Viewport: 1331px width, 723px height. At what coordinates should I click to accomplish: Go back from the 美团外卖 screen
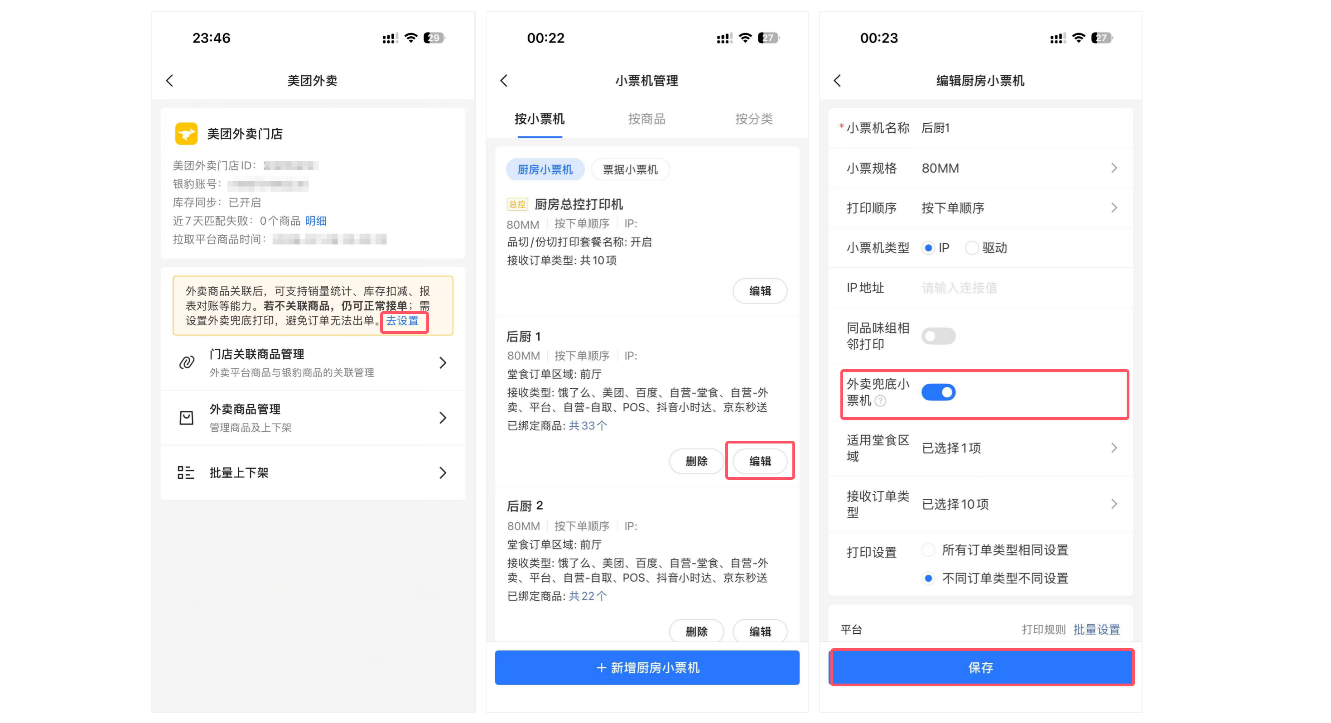point(169,81)
